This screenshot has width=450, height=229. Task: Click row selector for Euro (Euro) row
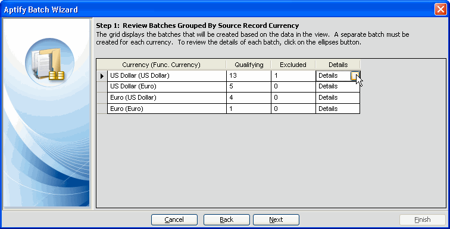102,109
